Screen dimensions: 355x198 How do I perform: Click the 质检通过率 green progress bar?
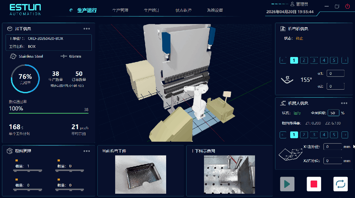click(49, 113)
